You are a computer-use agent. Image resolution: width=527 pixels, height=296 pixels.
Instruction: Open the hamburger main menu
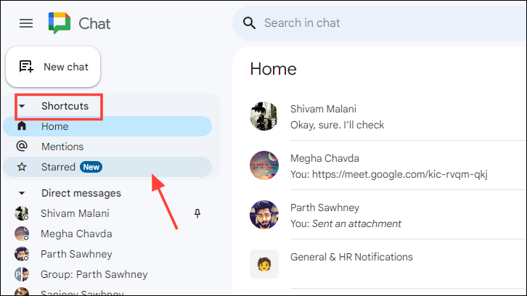(x=26, y=23)
